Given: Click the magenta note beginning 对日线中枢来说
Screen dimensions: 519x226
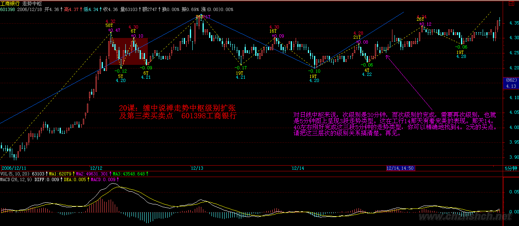Looking at the screenshot, I should tap(395, 124).
